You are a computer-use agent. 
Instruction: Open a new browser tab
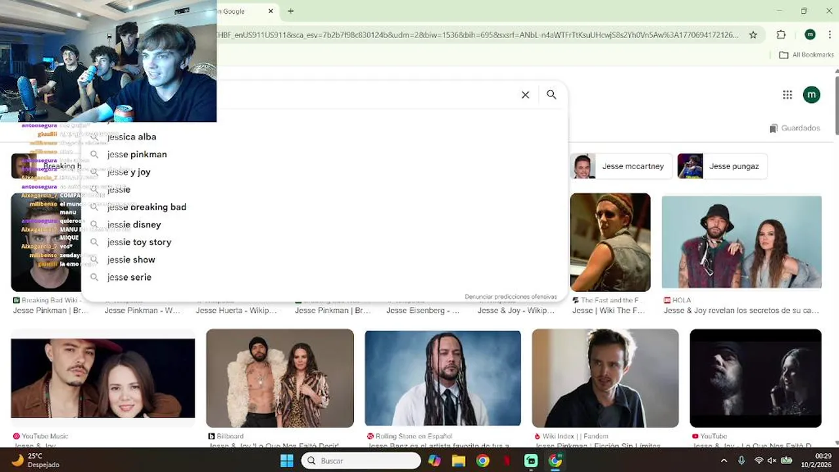tap(290, 11)
